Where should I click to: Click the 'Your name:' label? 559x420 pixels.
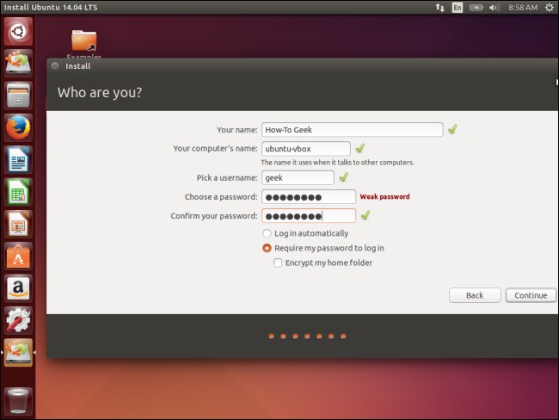[x=237, y=130]
